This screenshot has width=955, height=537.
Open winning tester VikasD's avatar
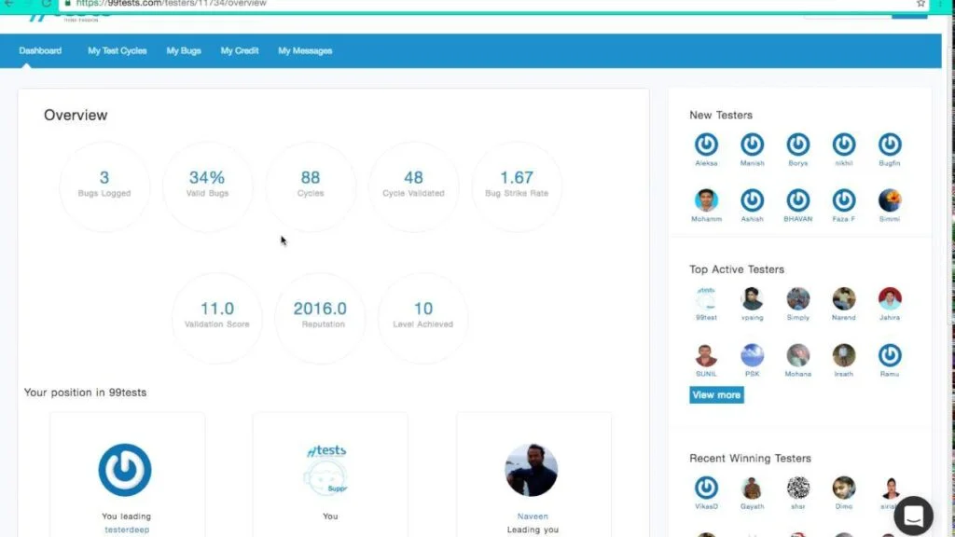(x=706, y=488)
